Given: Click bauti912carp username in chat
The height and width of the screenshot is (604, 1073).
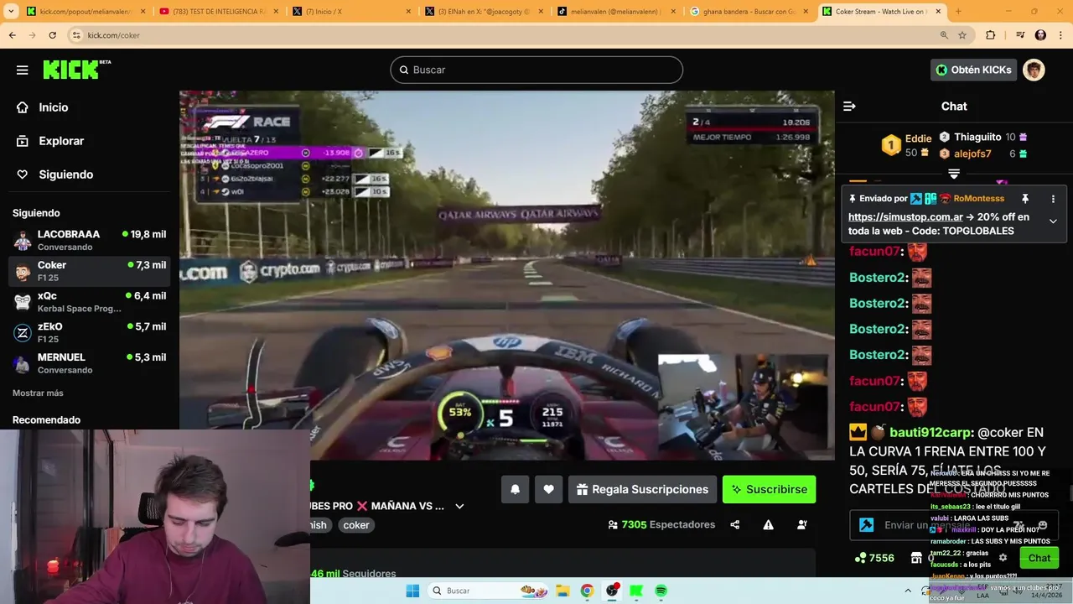Looking at the screenshot, I should pos(930,432).
